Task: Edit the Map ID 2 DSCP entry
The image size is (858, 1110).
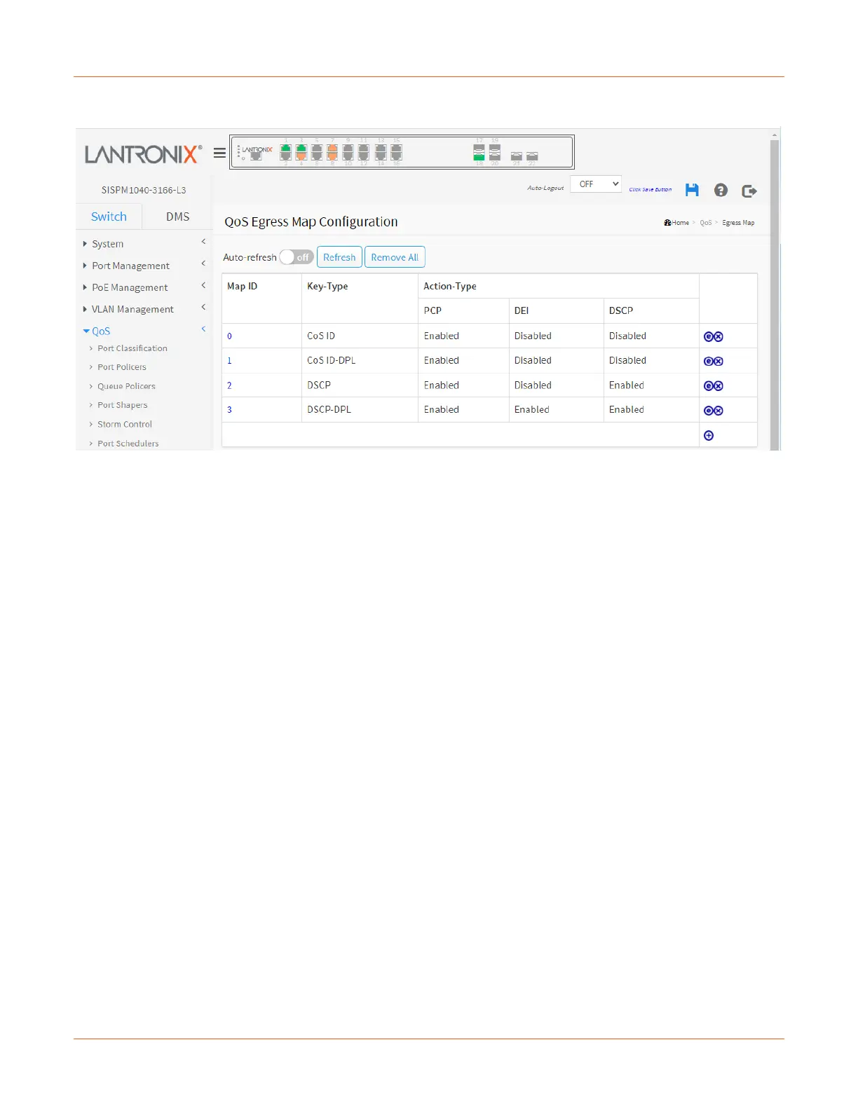Action: coord(709,386)
